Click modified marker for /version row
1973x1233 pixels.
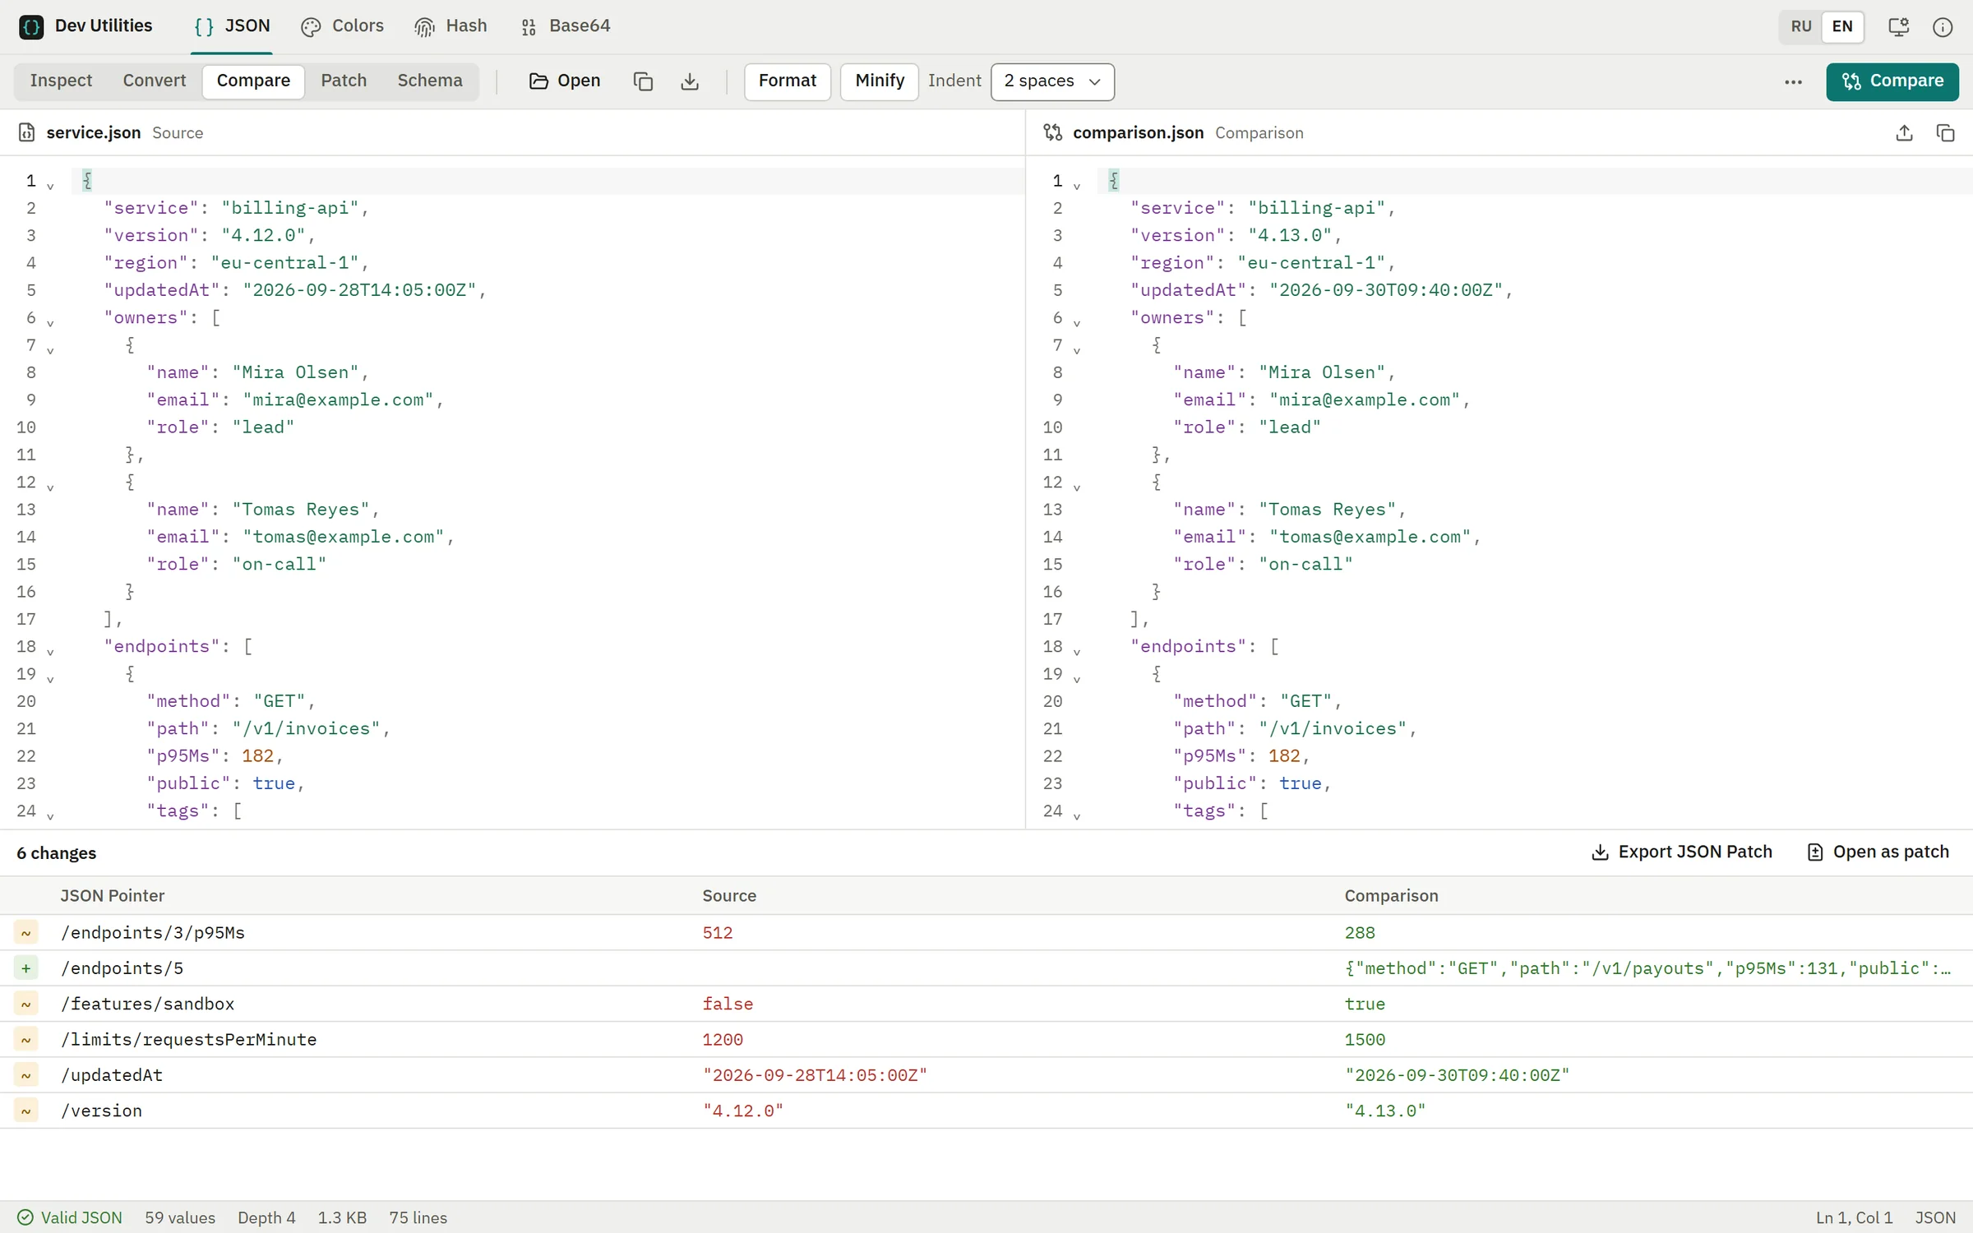click(x=26, y=1111)
